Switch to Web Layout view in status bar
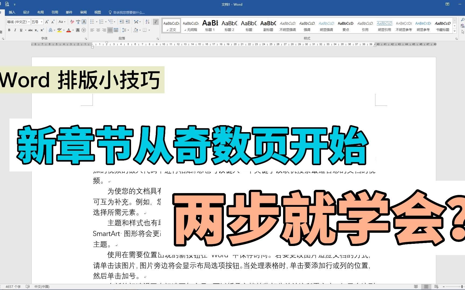 436,287
